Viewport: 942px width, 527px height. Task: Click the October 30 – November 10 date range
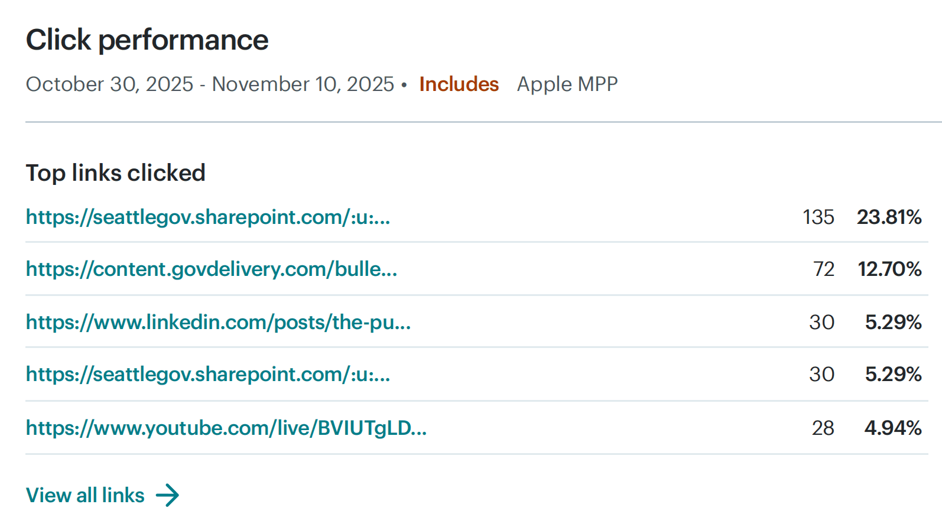pyautogui.click(x=210, y=84)
